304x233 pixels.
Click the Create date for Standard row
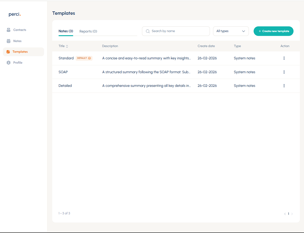pyautogui.click(x=207, y=58)
